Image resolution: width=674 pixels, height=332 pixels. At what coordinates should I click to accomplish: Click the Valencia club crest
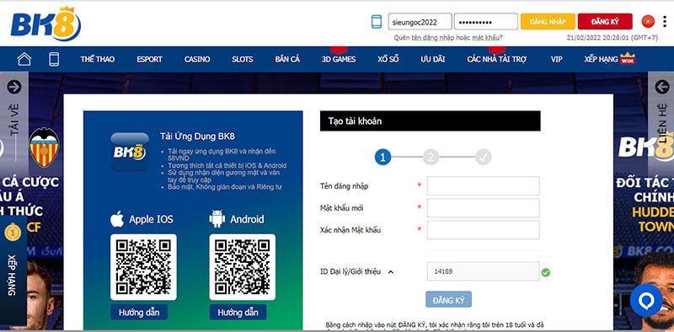44,147
